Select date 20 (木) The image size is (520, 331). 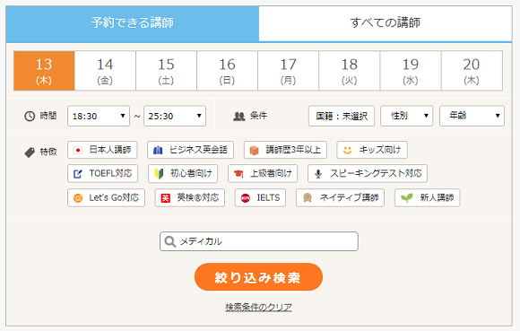(472, 71)
